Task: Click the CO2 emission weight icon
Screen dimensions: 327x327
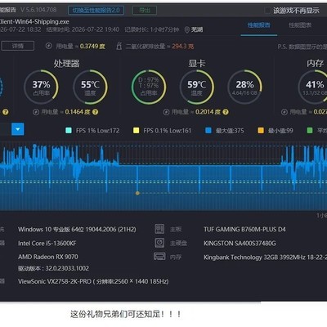Action: [119, 46]
